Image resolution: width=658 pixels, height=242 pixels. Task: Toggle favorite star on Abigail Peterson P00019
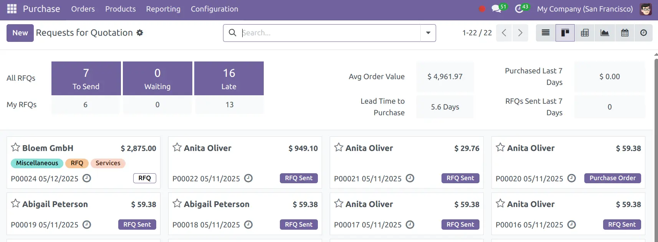click(15, 204)
